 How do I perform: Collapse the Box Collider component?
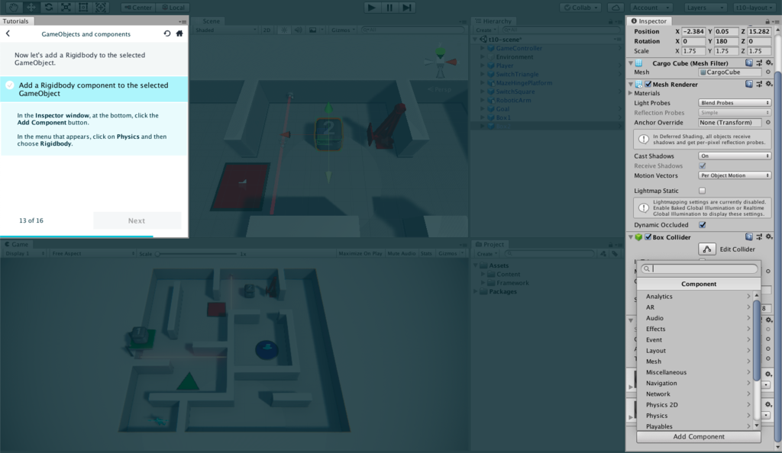pos(631,237)
